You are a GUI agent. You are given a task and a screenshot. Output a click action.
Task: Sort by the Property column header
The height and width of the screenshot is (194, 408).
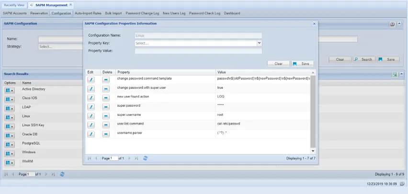point(166,72)
